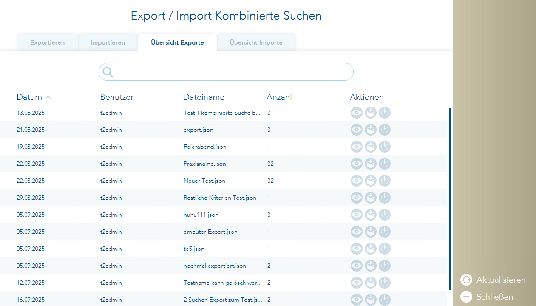Screen dimensions: 536x306
Task: Click the box-with-arrow icon for huhu111.json
Action: tap(371, 215)
